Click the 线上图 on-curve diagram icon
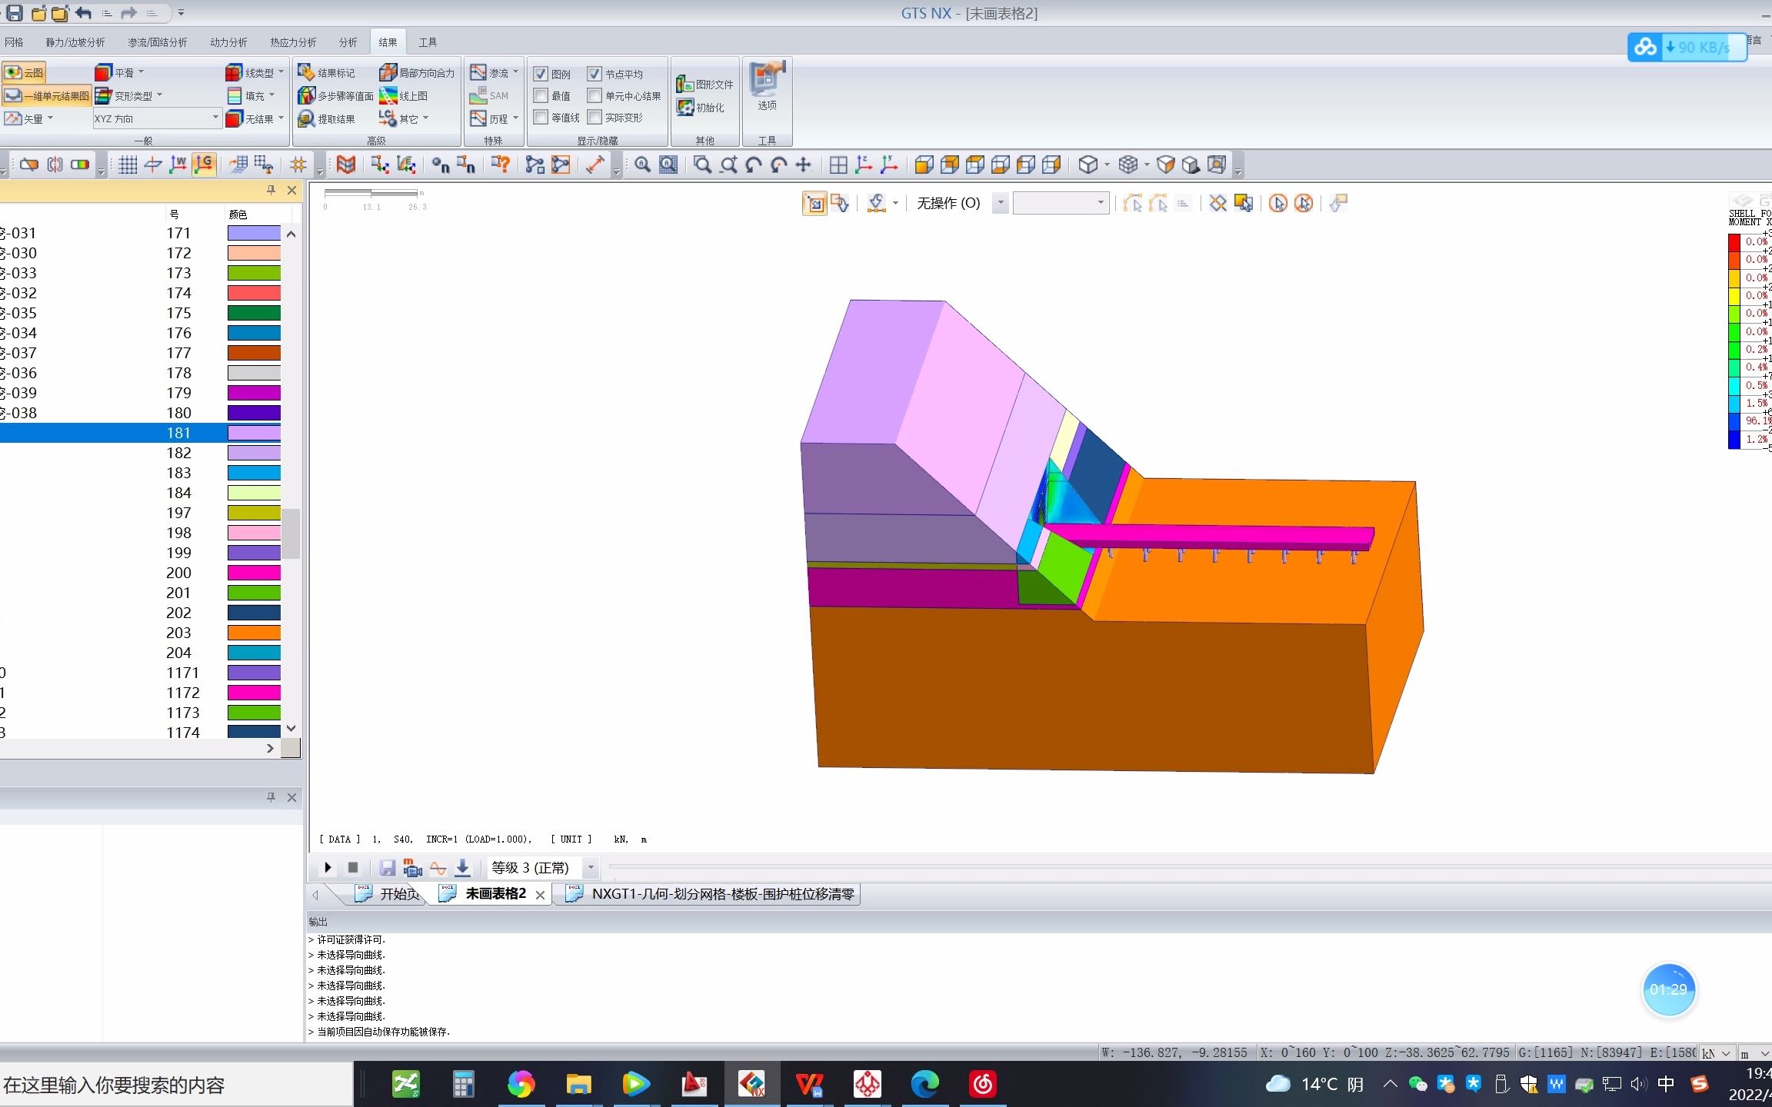 pos(404,95)
